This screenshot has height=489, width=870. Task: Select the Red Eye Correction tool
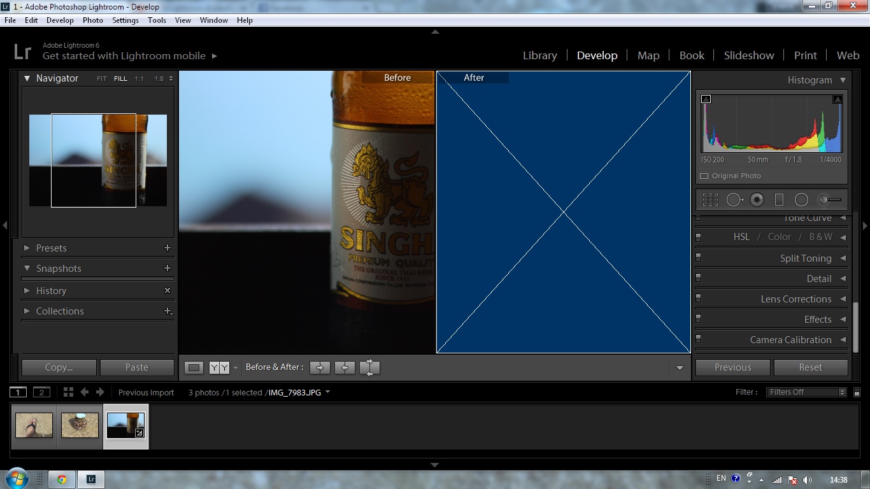[757, 200]
